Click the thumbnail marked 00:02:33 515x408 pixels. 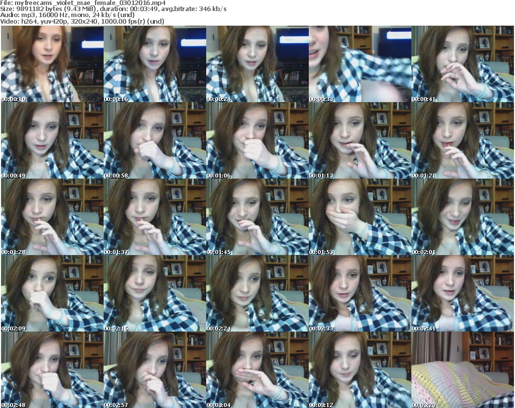pos(360,293)
